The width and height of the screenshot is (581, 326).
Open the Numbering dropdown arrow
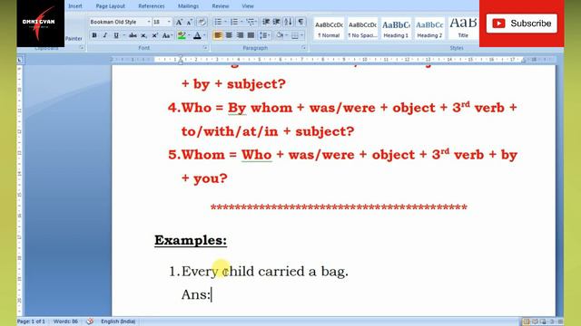click(x=241, y=22)
